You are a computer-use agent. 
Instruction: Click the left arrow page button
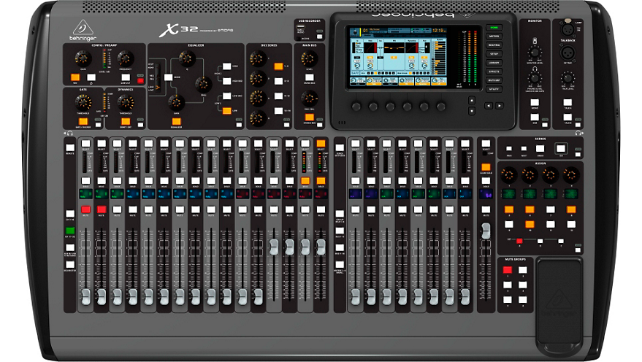pos(489,106)
